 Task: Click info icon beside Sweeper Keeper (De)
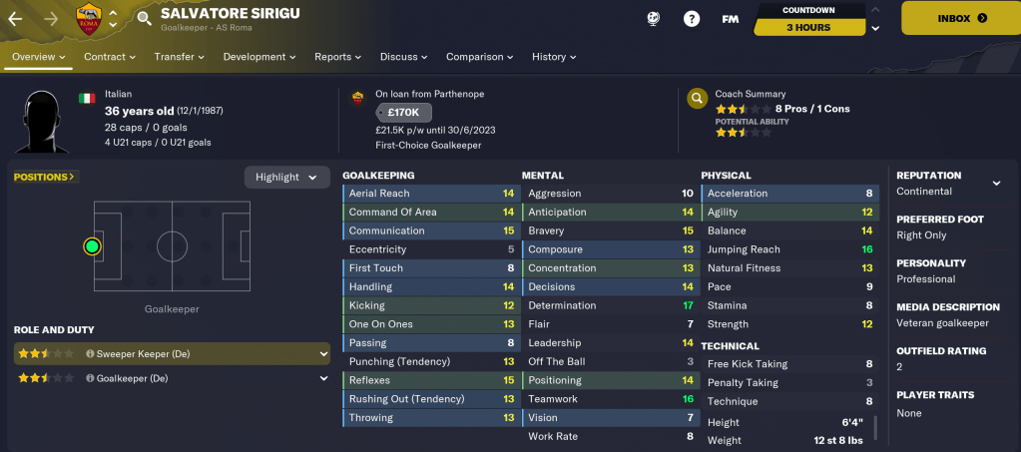coord(90,353)
